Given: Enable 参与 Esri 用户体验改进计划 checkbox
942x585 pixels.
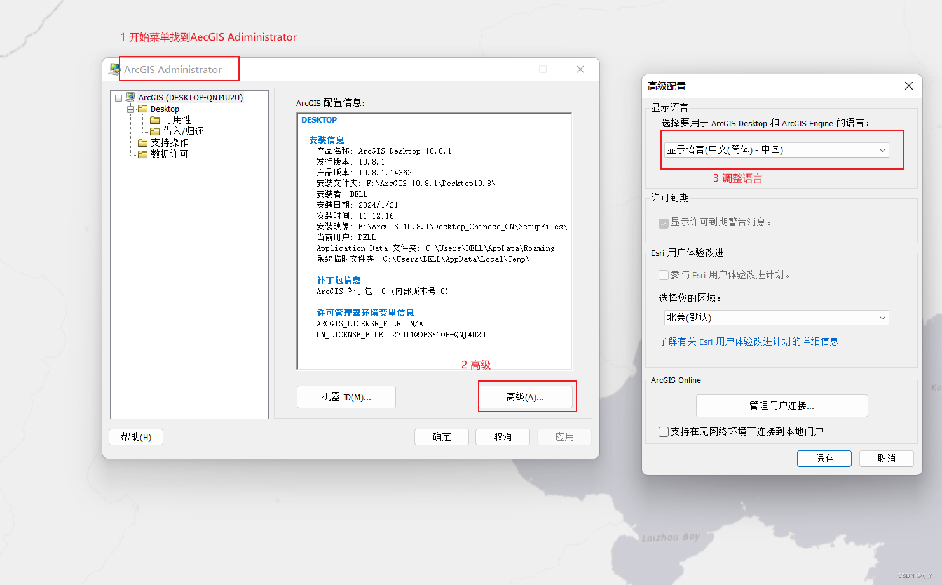Looking at the screenshot, I should [x=664, y=275].
